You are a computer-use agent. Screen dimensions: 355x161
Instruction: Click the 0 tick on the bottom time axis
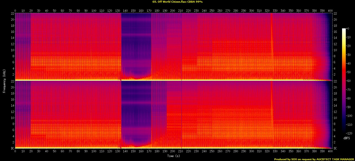coord(15,152)
